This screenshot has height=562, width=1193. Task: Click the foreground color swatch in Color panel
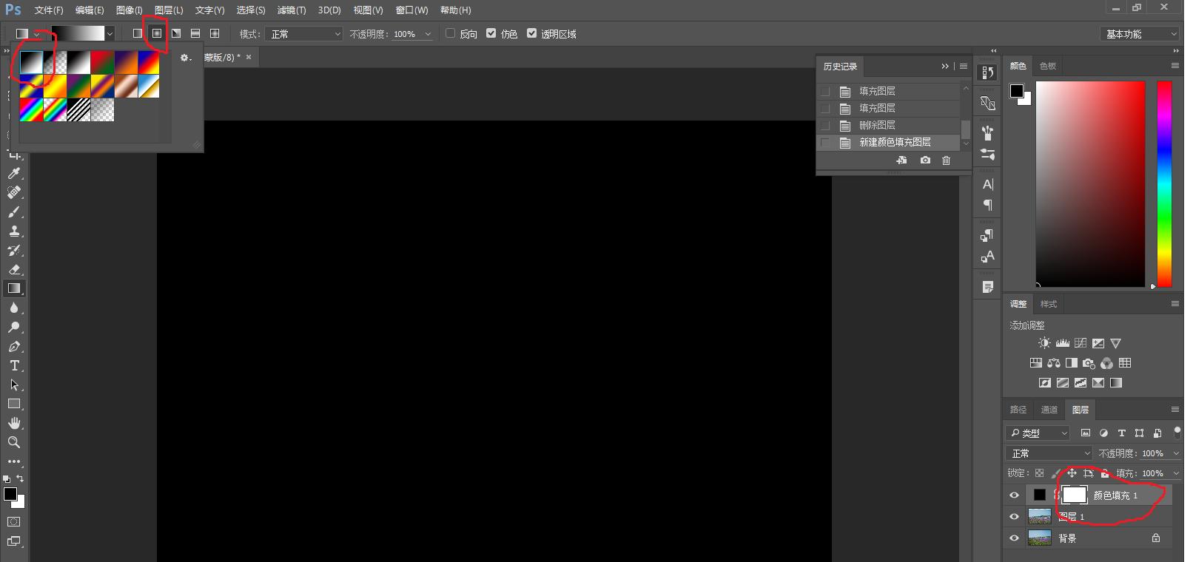(1017, 91)
